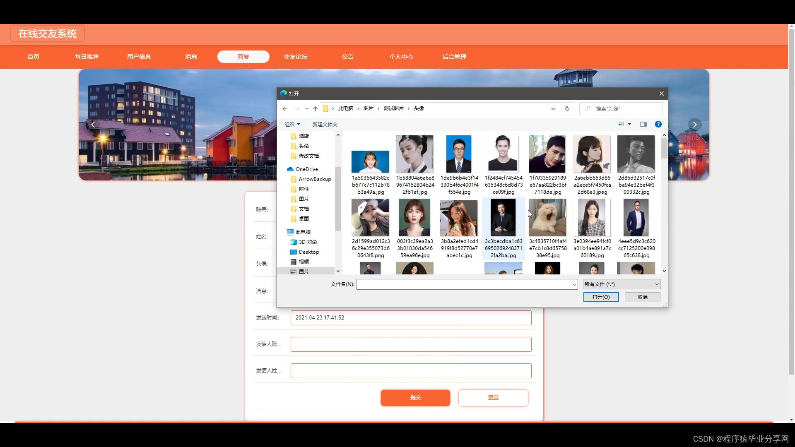Refresh the folder view
The height and width of the screenshot is (447, 795).
point(567,108)
